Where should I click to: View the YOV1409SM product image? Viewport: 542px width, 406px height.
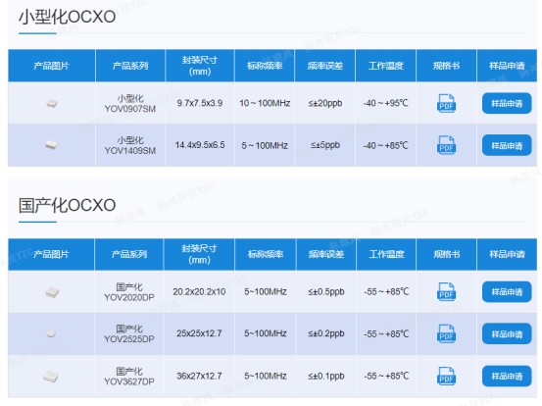tap(52, 145)
